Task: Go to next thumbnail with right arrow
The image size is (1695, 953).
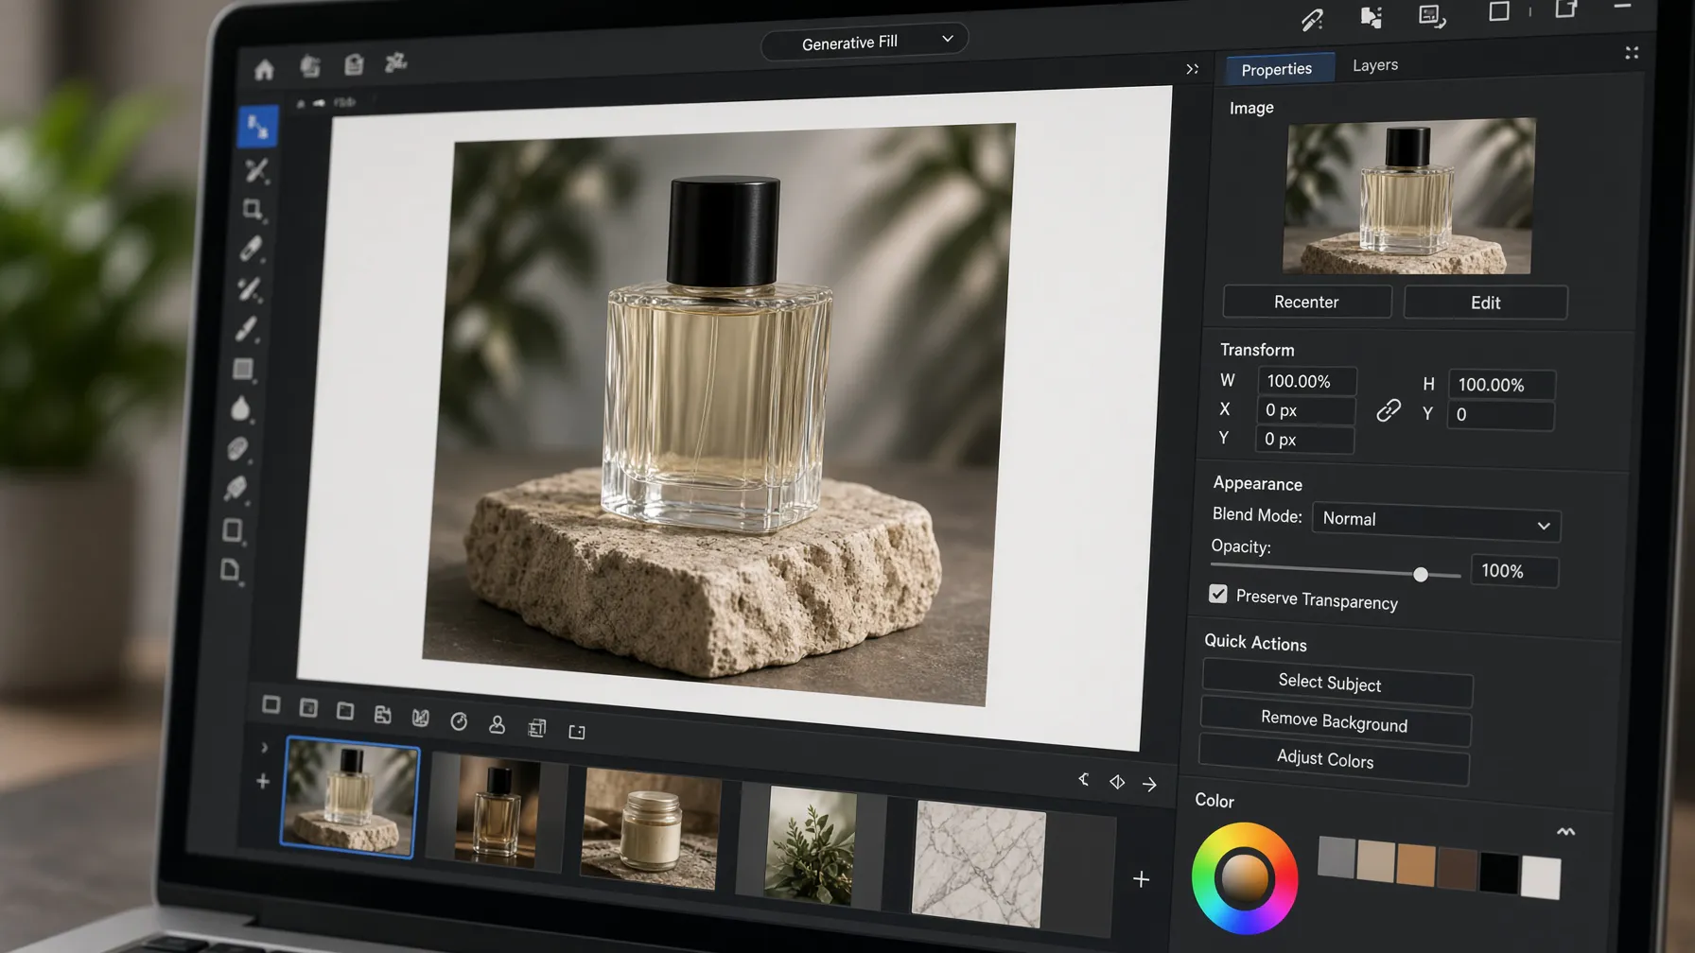Action: (x=1149, y=784)
